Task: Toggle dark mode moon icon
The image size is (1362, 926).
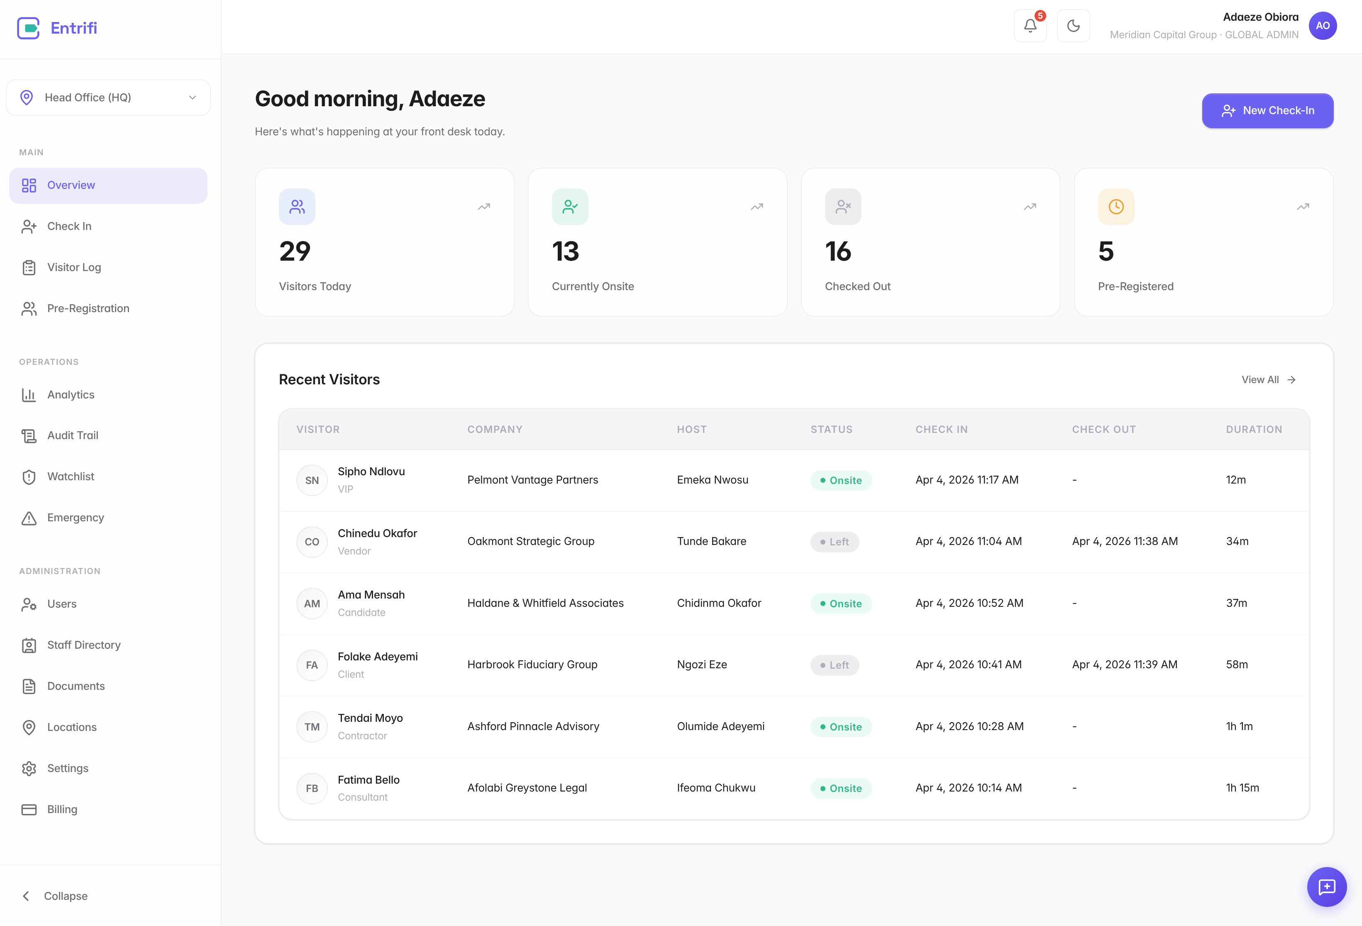Action: pos(1073,26)
